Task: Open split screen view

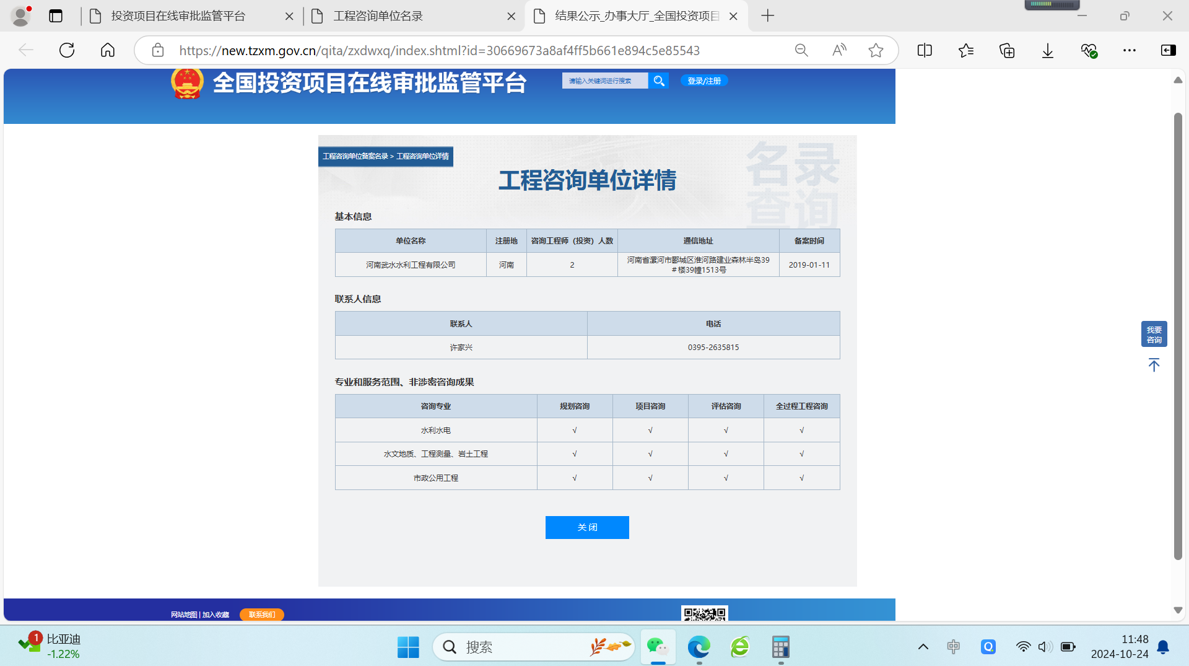Action: pyautogui.click(x=924, y=50)
